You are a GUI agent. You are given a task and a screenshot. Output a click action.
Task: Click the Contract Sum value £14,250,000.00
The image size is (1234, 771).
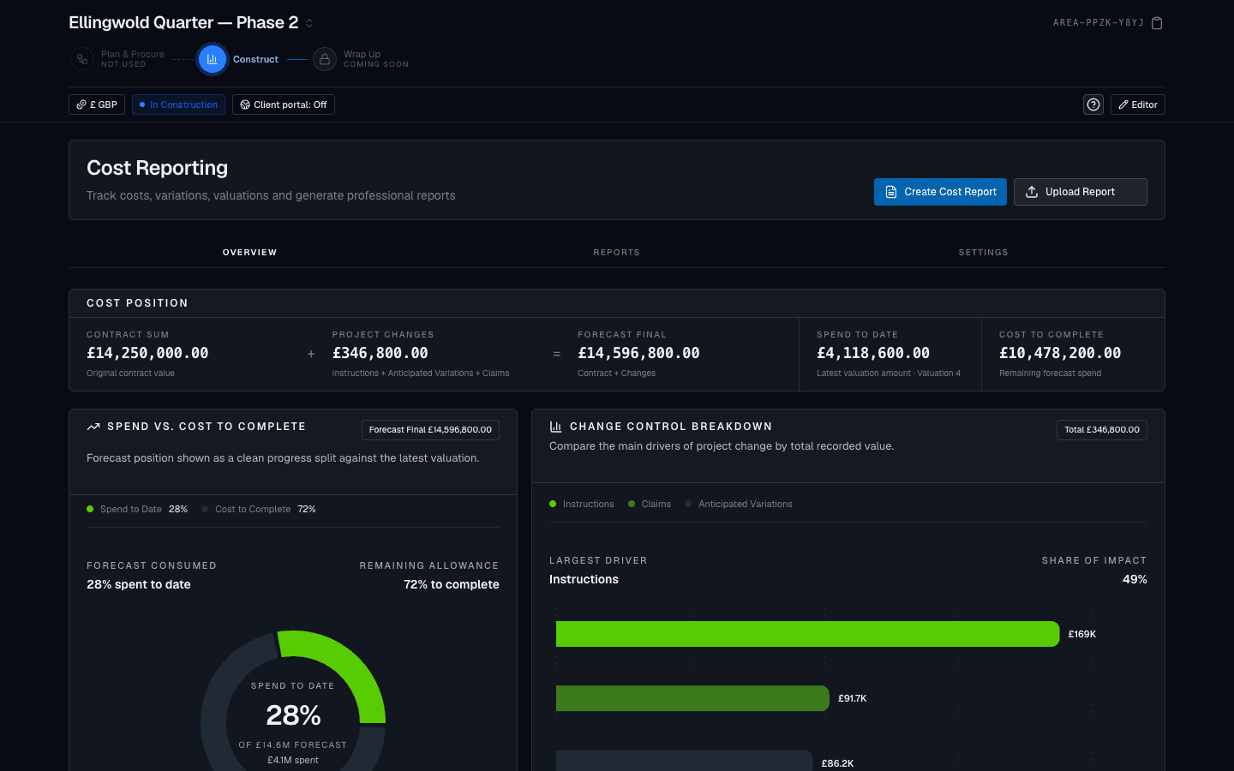click(x=147, y=353)
